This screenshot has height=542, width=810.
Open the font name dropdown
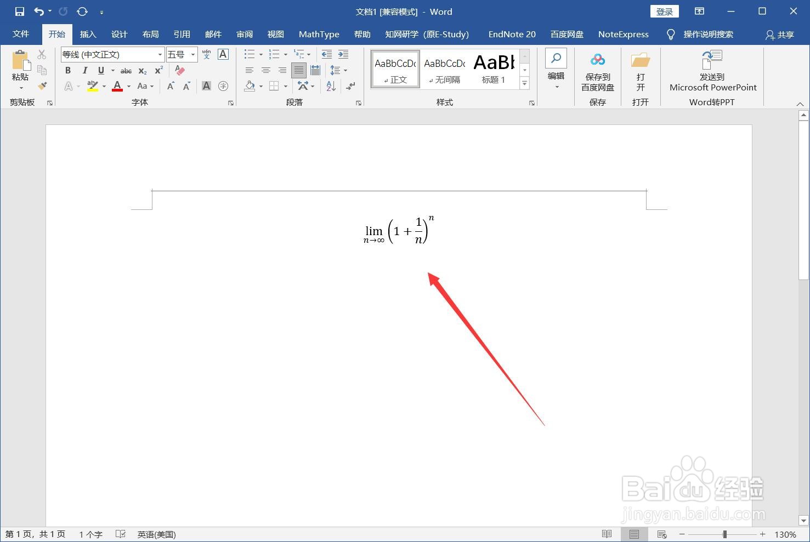point(160,54)
